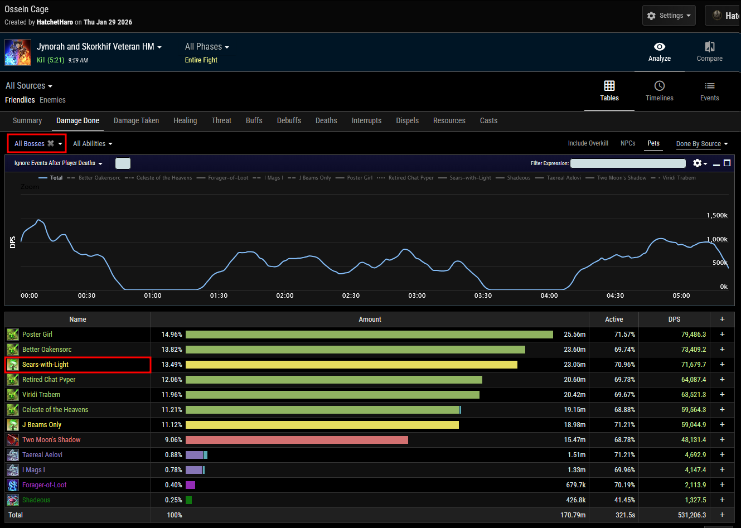This screenshot has width=741, height=528.
Task: Click the Sears-with-Light player link
Action: coord(45,365)
